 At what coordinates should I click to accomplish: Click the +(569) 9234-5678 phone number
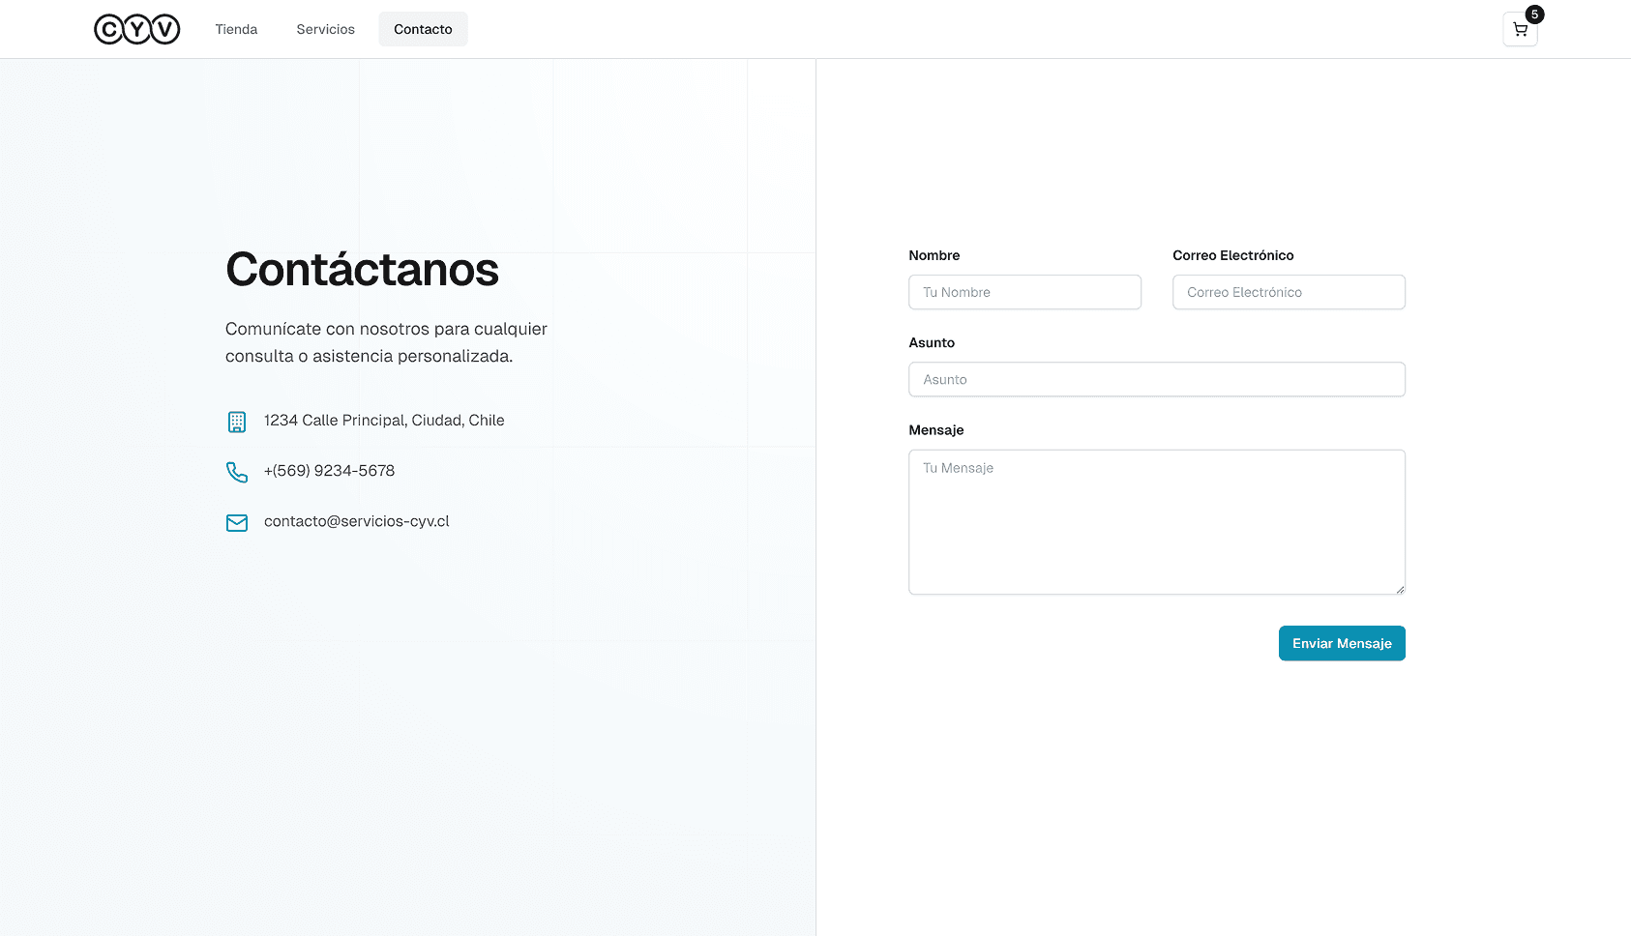coord(329,471)
